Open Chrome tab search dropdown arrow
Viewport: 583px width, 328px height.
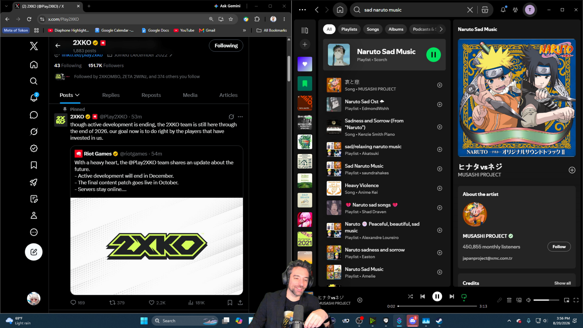pyautogui.click(x=6, y=6)
